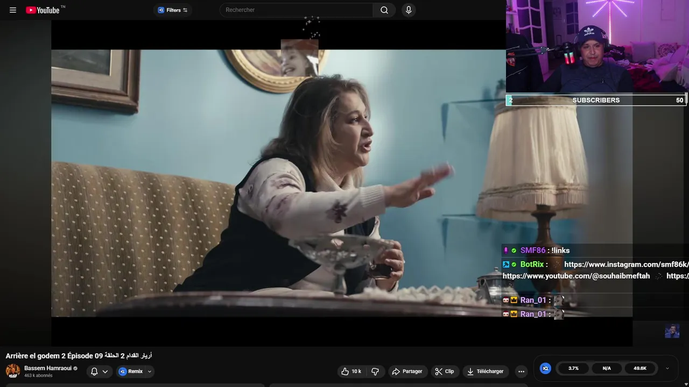Screen dimensions: 689x387
Task: Open the Clip scissors button
Action: pos(445,371)
